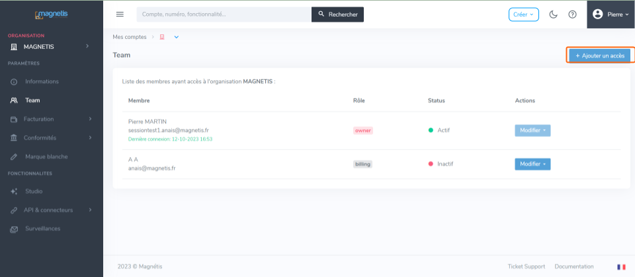Click the Rechercher button
This screenshot has height=277, width=635.
[x=338, y=14]
